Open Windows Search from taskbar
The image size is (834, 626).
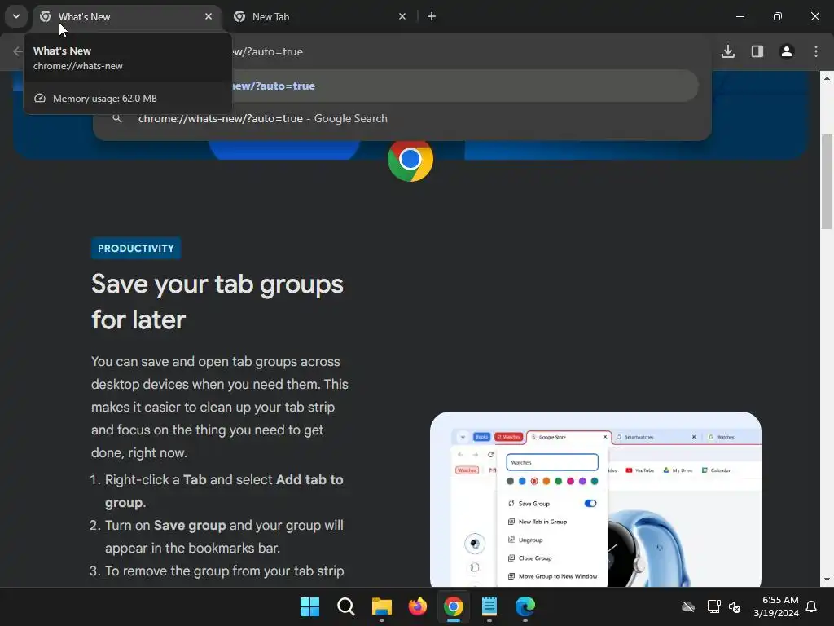pos(345,606)
